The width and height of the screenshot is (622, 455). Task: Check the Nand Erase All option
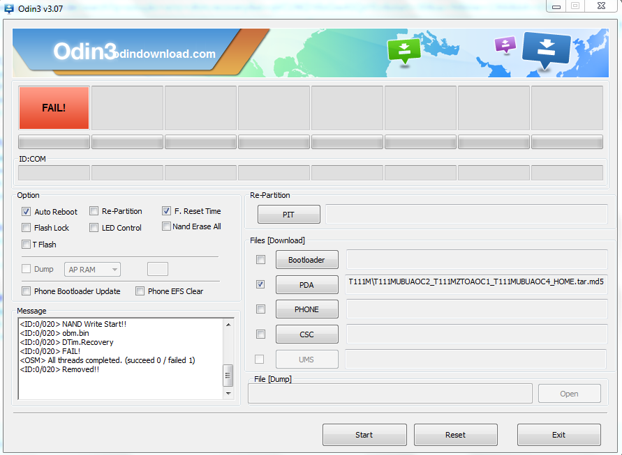tap(167, 226)
